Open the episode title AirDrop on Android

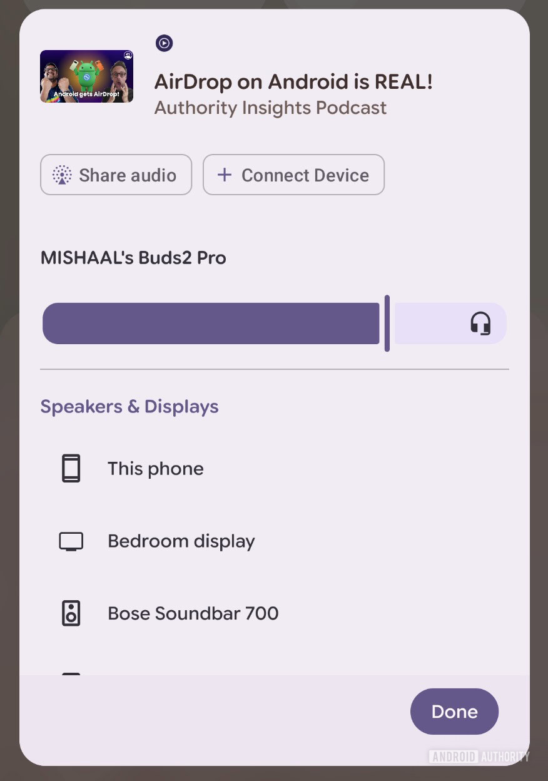(293, 81)
